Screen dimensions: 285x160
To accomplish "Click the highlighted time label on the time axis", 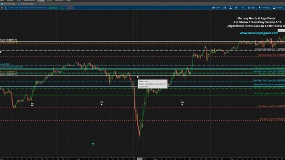I will [x=139, y=159].
